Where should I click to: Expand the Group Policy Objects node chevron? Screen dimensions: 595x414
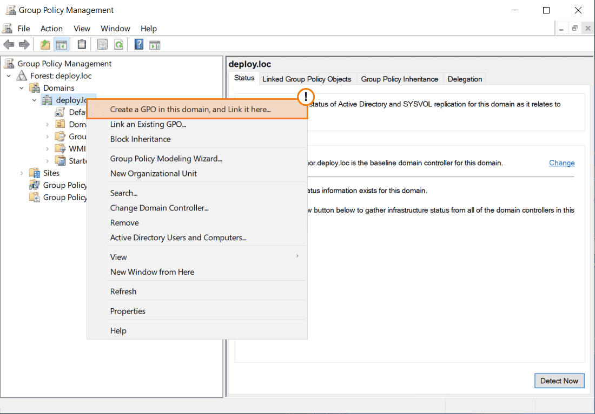(x=48, y=137)
